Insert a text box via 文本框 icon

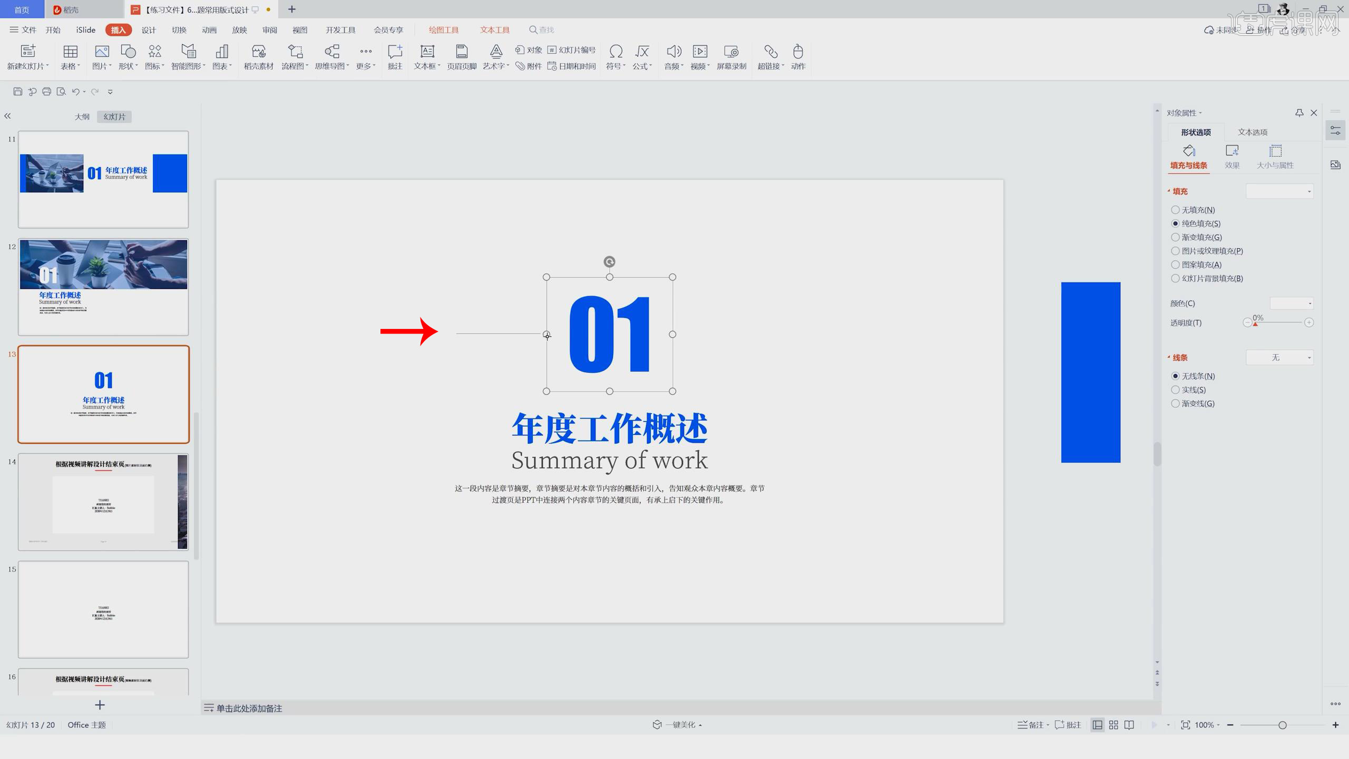(x=427, y=52)
